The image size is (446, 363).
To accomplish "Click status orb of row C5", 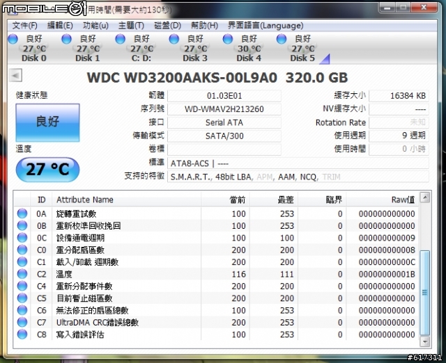I will (22, 298).
